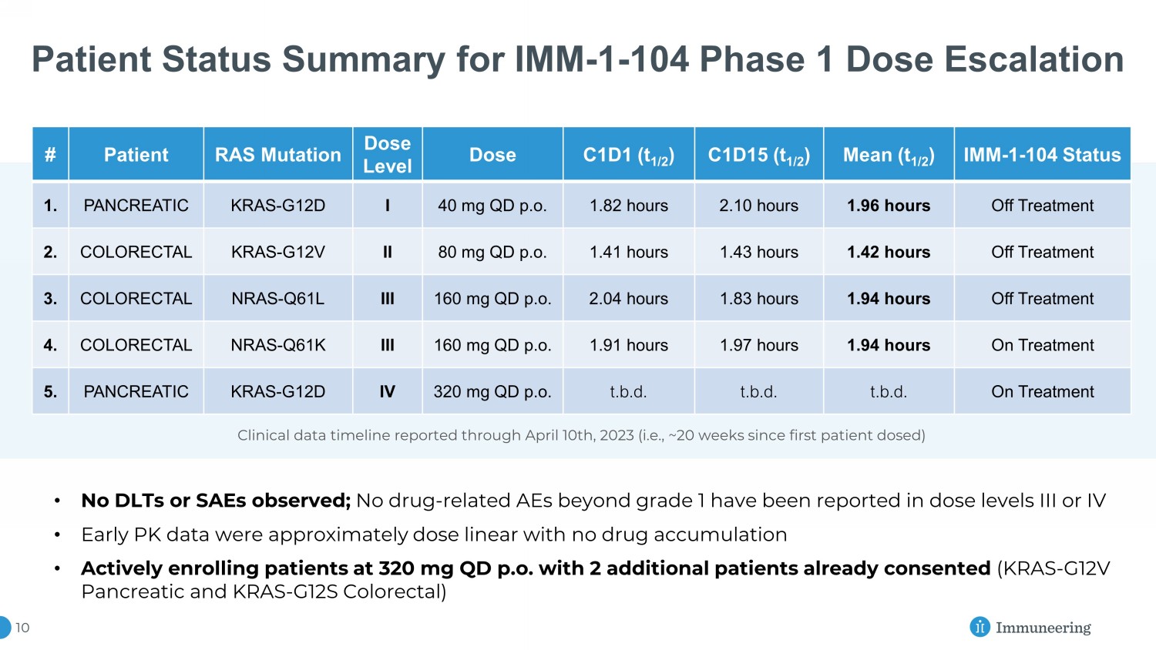This screenshot has width=1156, height=650.
Task: Click the clinical data timeline footnote
Action: [581, 435]
